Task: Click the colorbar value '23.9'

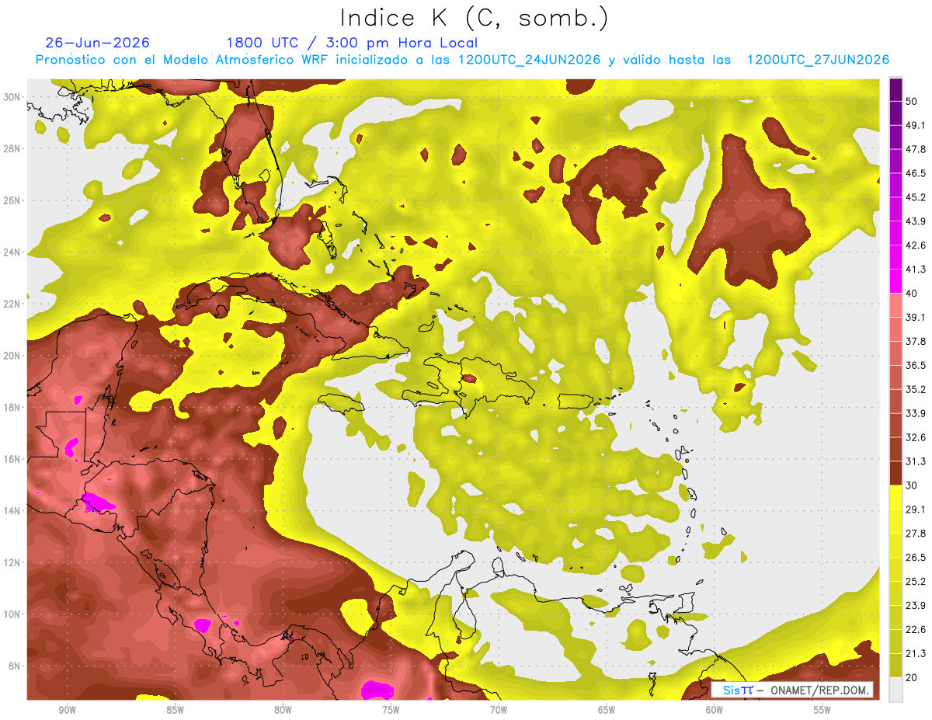Action: click(x=916, y=606)
